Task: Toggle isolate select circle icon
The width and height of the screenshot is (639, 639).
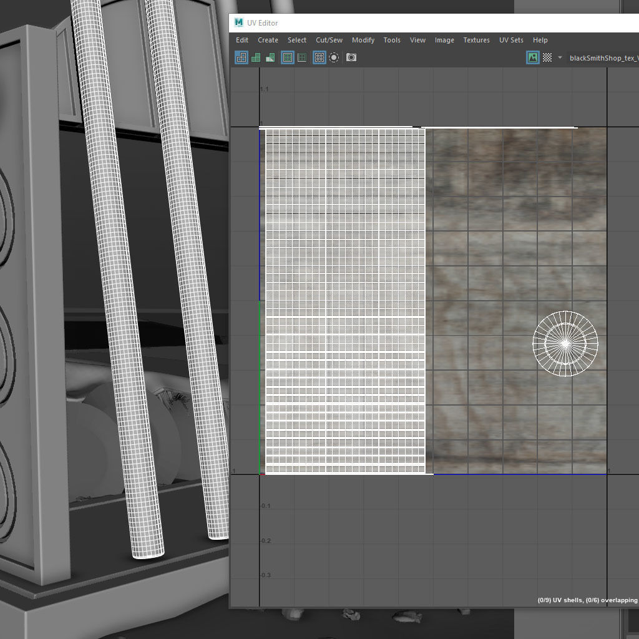Action: click(x=334, y=57)
